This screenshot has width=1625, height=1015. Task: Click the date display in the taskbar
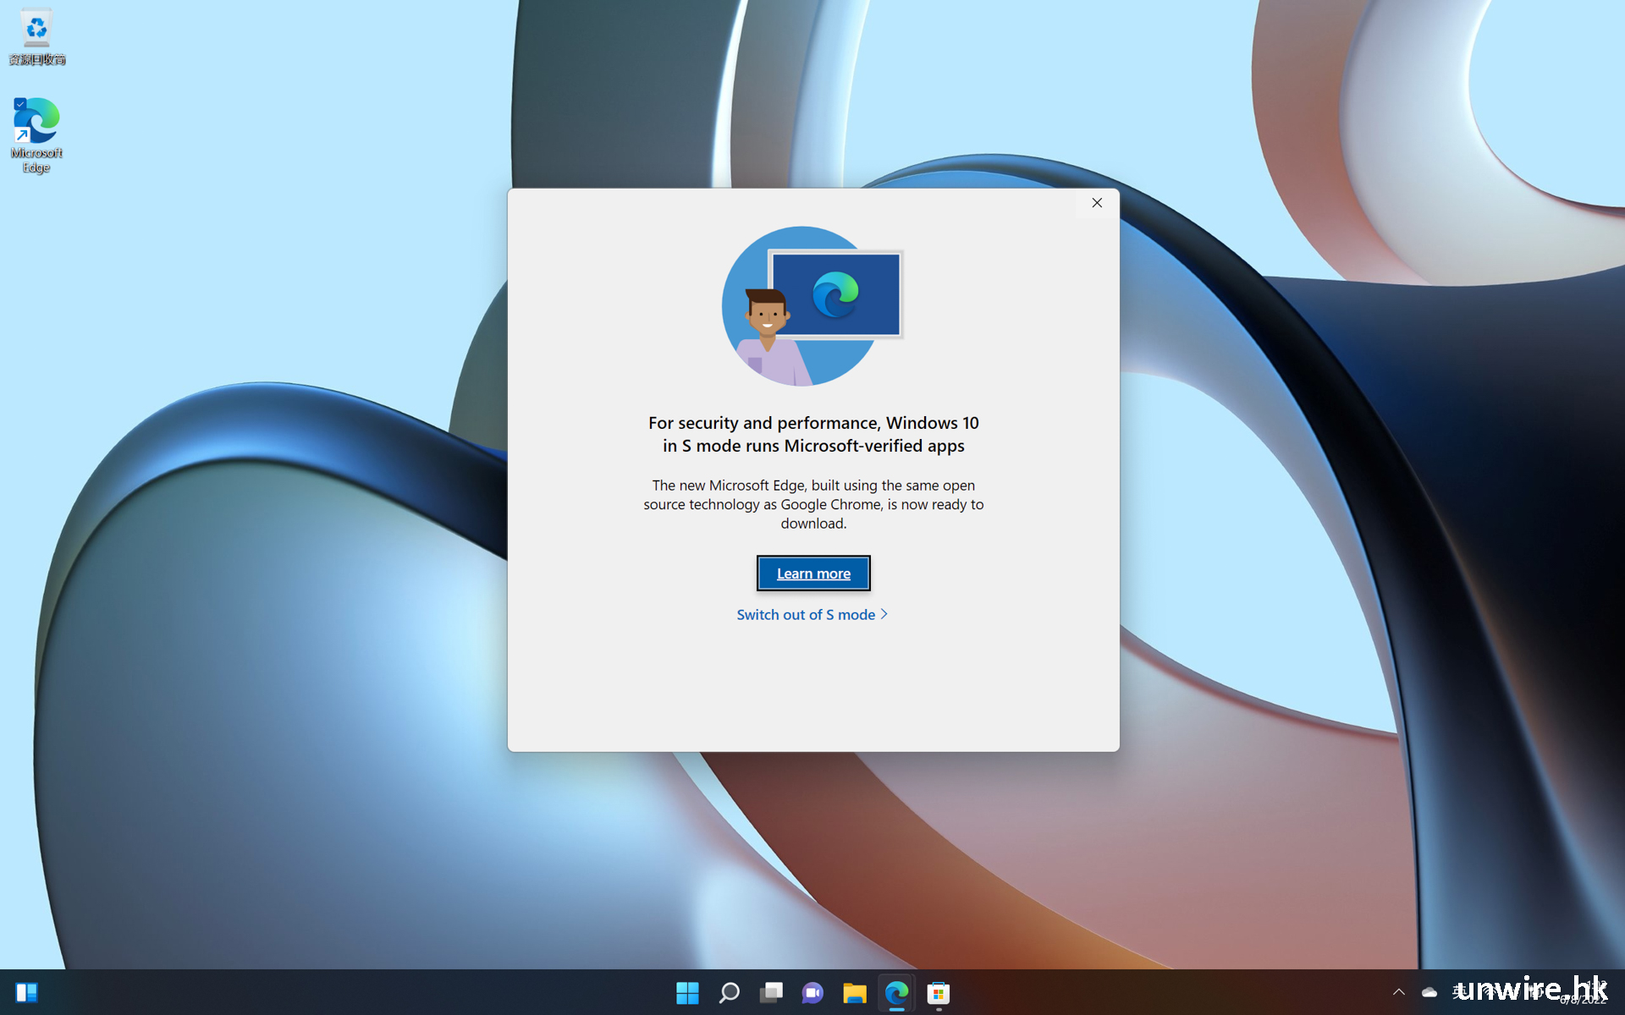click(x=1583, y=1001)
